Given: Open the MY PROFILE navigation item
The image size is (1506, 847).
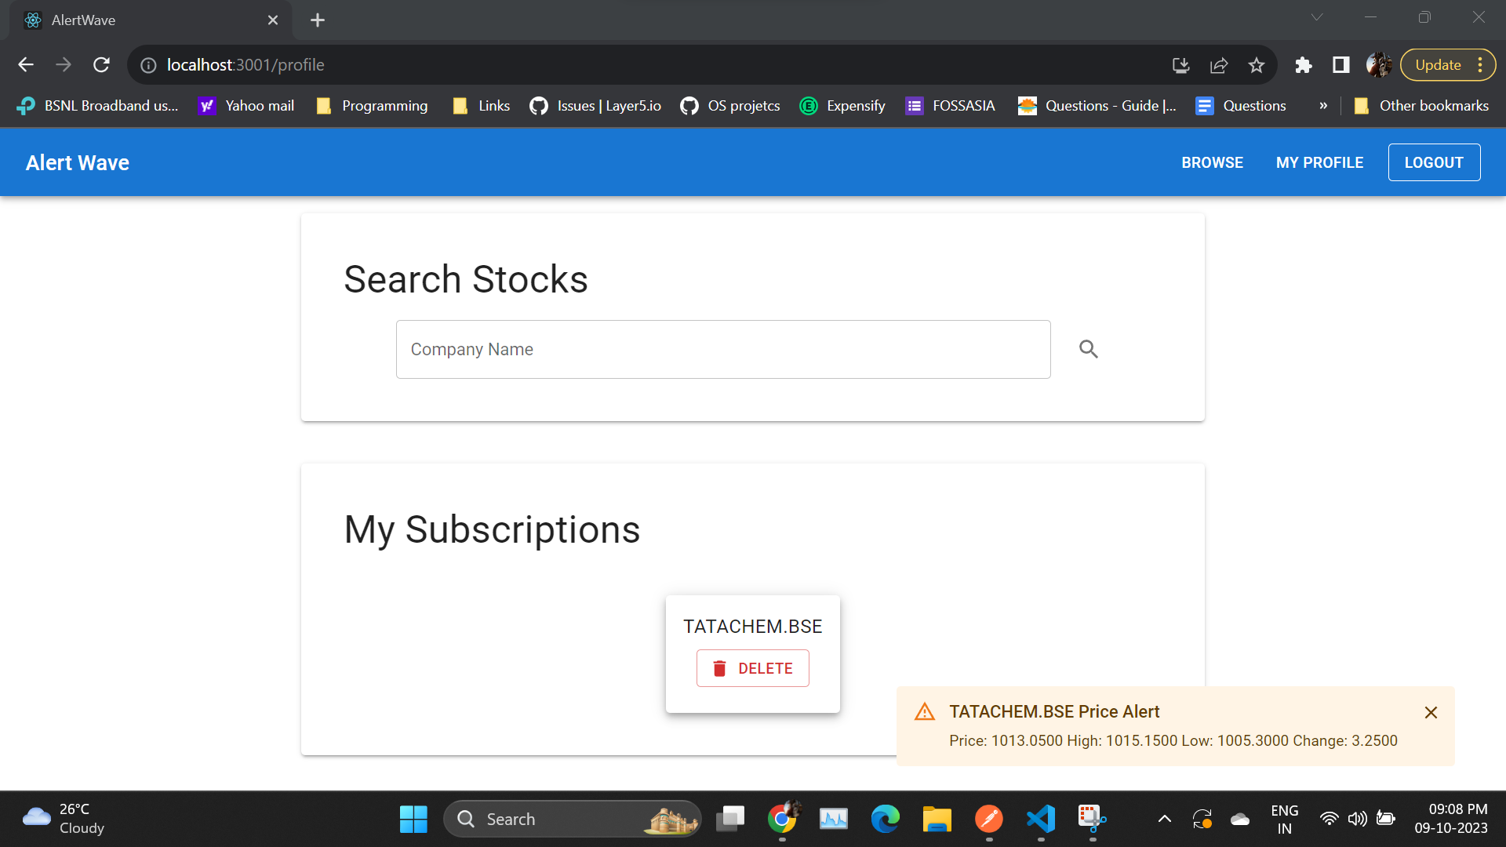Looking at the screenshot, I should tap(1319, 162).
